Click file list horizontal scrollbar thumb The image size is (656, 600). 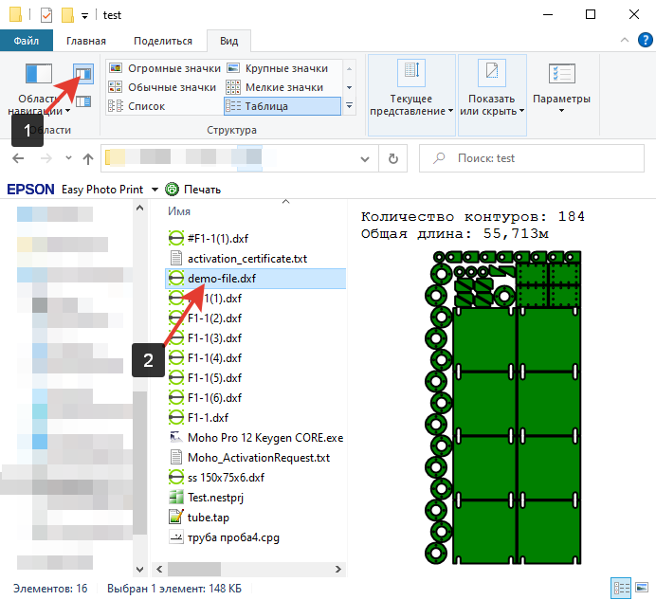click(194, 570)
